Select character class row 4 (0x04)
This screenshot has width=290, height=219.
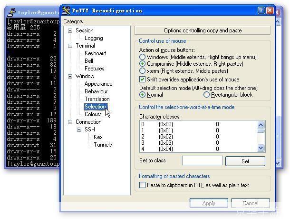198,149
